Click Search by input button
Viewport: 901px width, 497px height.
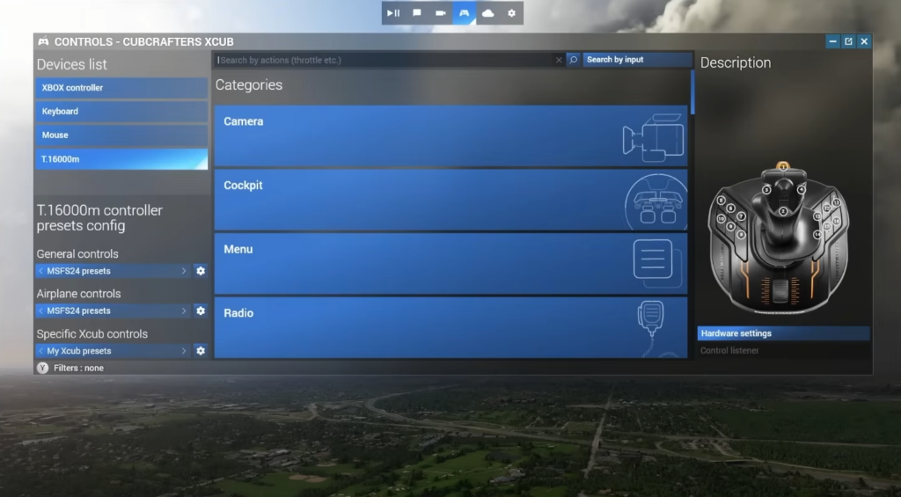point(637,60)
